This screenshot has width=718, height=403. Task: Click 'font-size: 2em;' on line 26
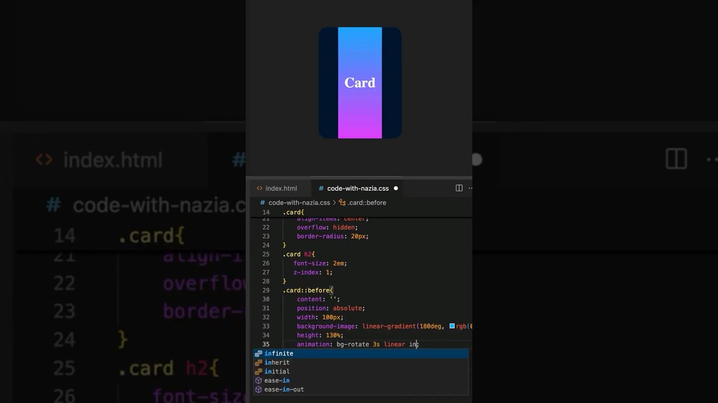point(320,263)
